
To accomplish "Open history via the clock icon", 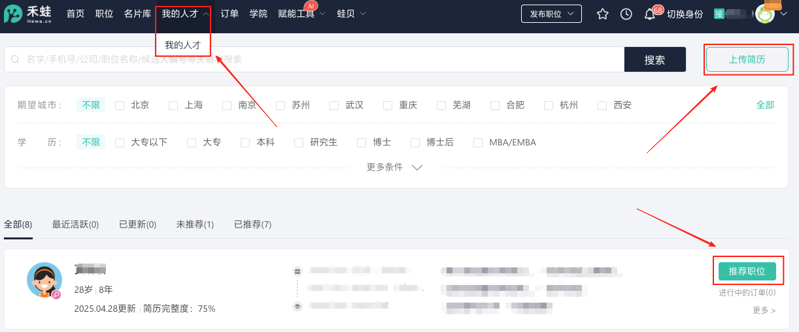I will click(626, 14).
